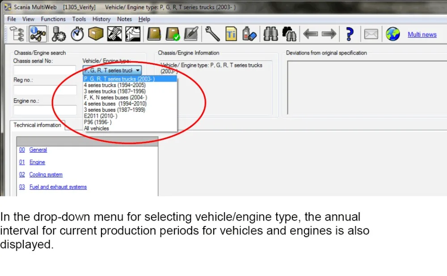
Task: Select 'P, G, R, T series trucks (2003- )' option
Action: tap(130, 79)
